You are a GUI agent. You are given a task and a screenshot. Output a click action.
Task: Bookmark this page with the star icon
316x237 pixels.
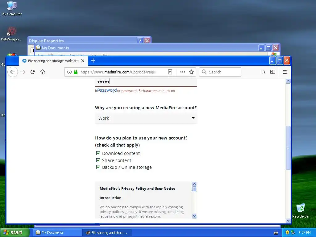[191, 72]
